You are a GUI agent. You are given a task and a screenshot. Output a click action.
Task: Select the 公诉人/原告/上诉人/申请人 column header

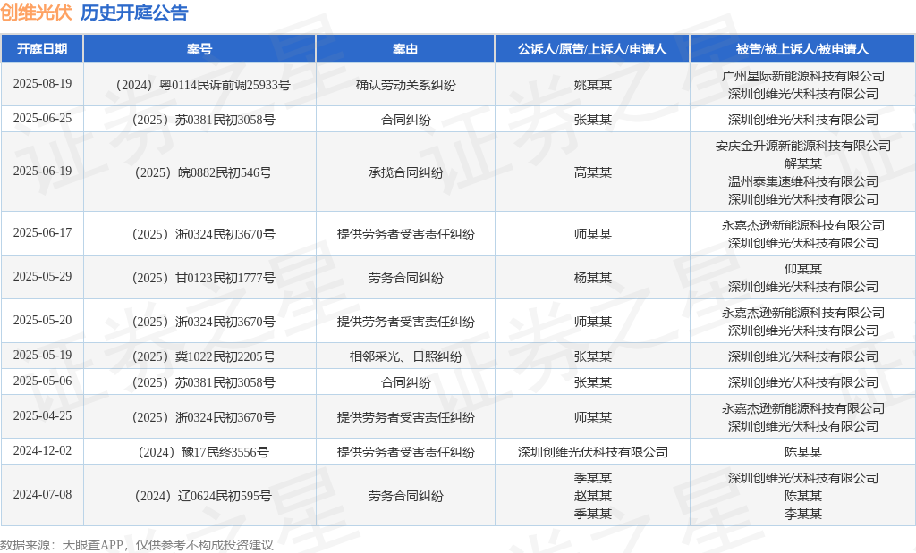point(592,49)
